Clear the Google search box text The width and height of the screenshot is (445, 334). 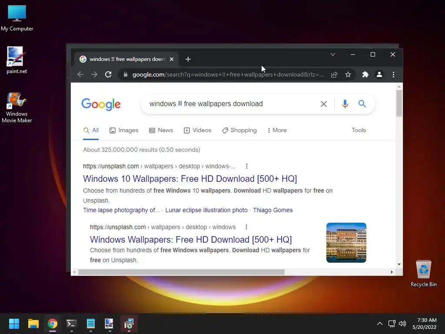coord(323,104)
